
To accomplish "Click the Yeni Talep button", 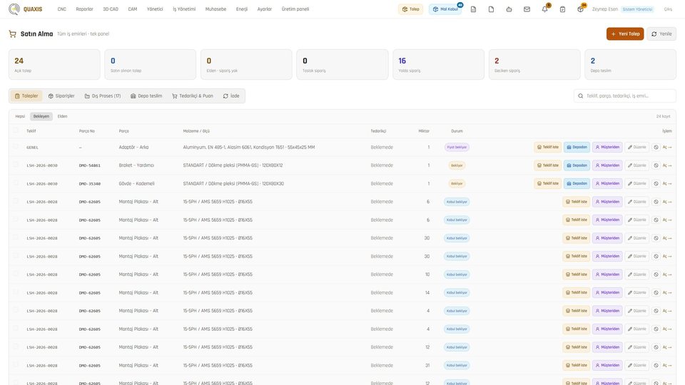I will (625, 34).
